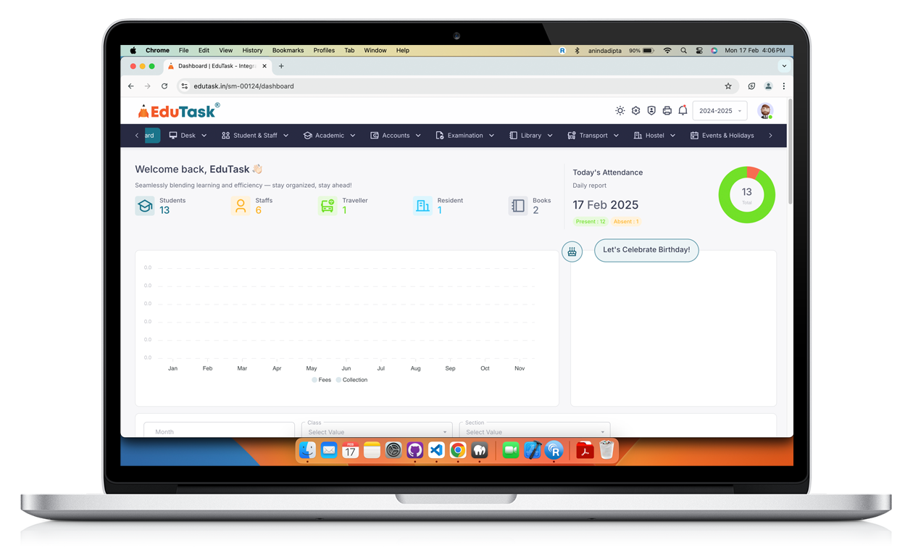Open notifications bell icon
Screen dimensions: 913x548
coord(683,111)
